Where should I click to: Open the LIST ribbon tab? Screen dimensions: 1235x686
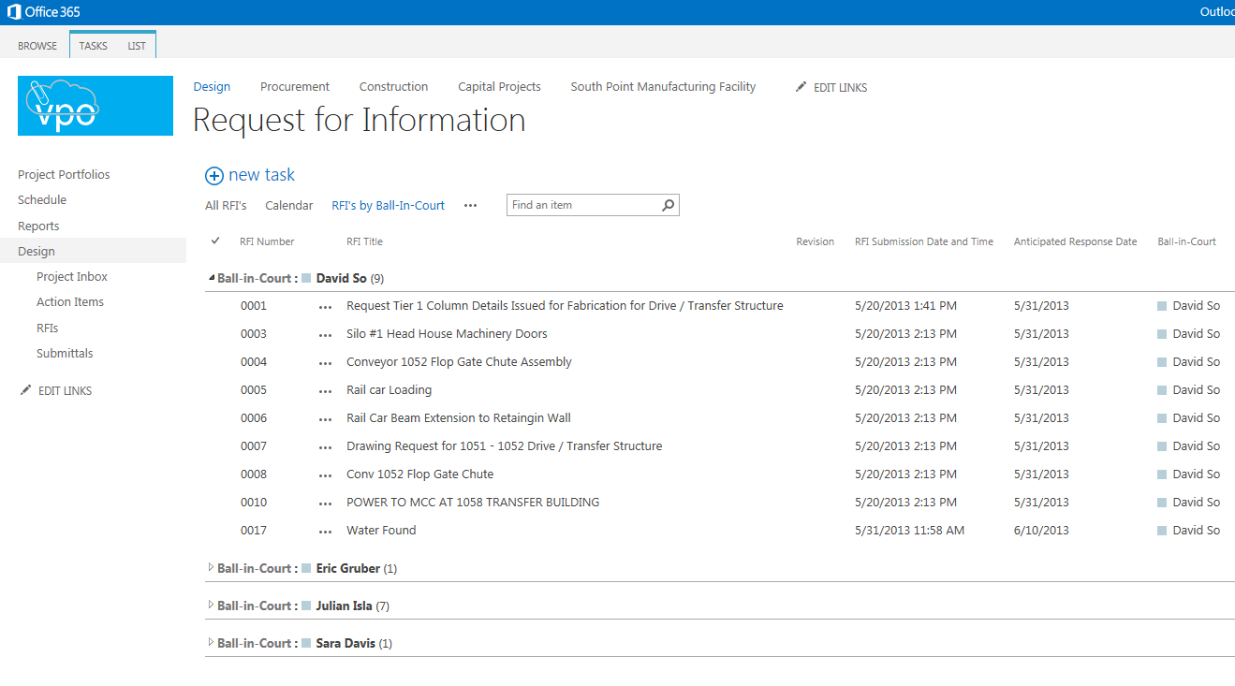[137, 46]
